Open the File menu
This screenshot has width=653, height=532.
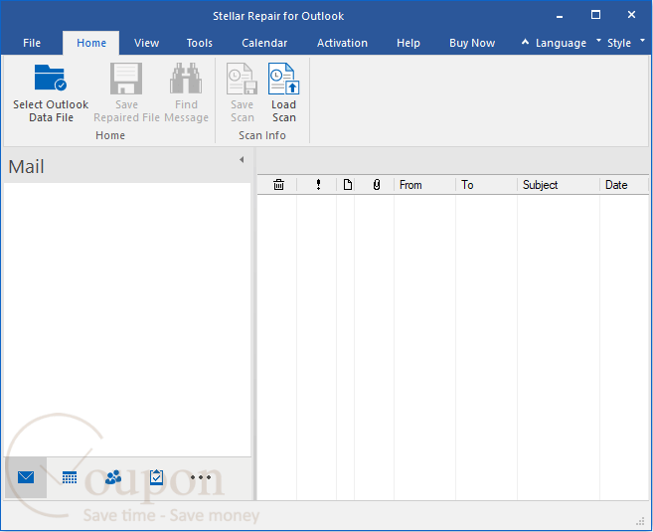pyautogui.click(x=32, y=43)
